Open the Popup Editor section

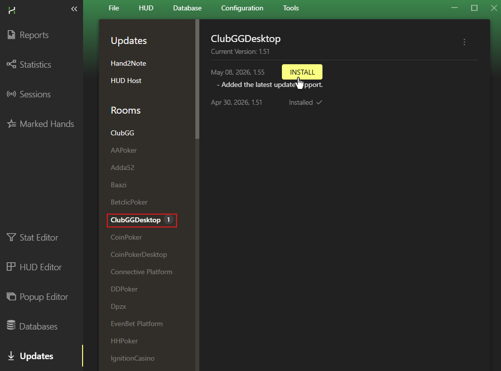[x=44, y=297]
